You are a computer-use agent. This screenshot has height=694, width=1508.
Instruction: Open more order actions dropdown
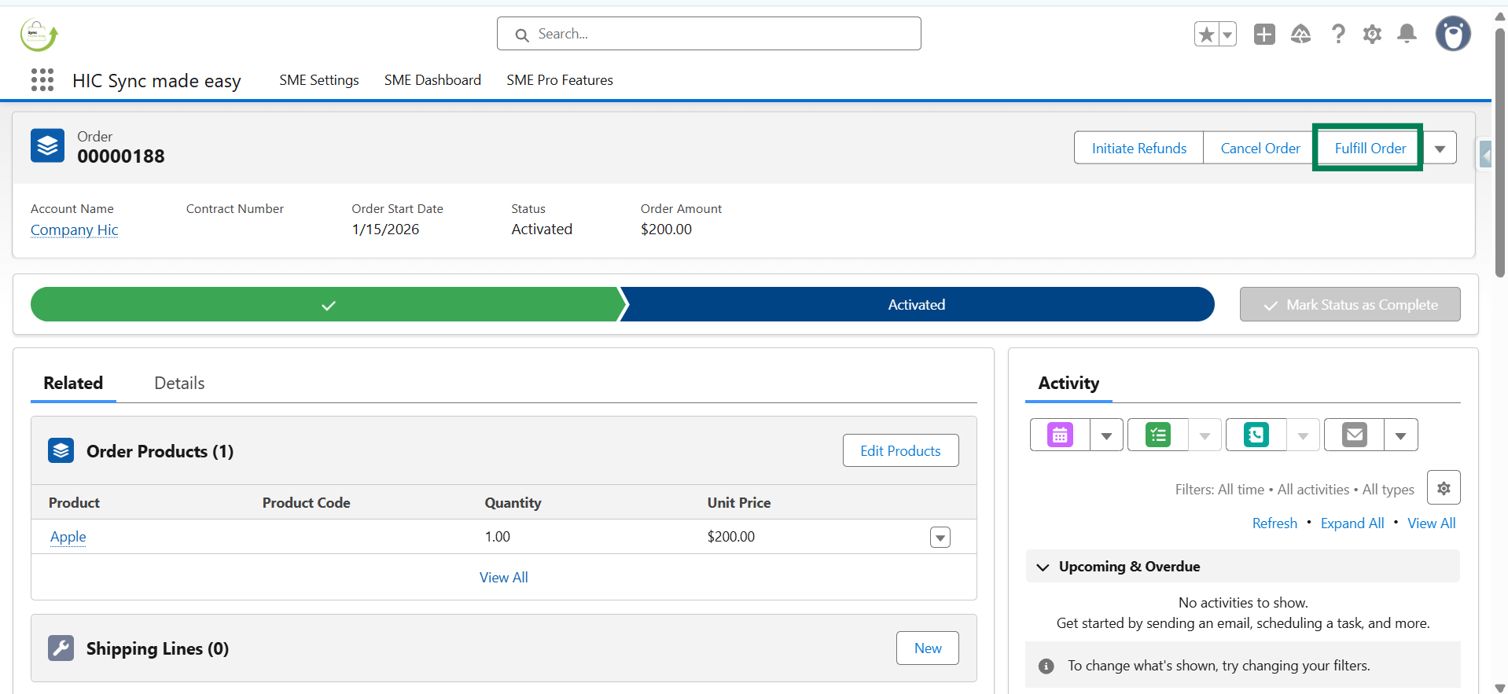point(1440,148)
